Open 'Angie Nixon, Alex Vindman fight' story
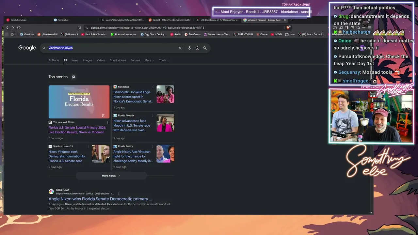 coord(133,156)
